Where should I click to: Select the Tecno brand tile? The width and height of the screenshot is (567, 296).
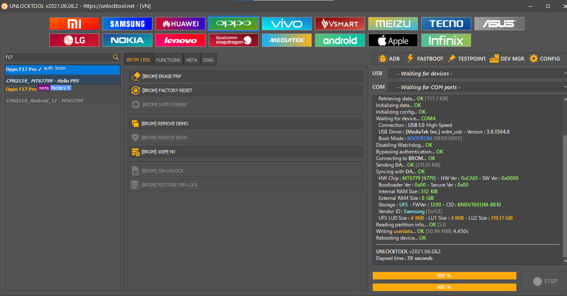tap(446, 24)
